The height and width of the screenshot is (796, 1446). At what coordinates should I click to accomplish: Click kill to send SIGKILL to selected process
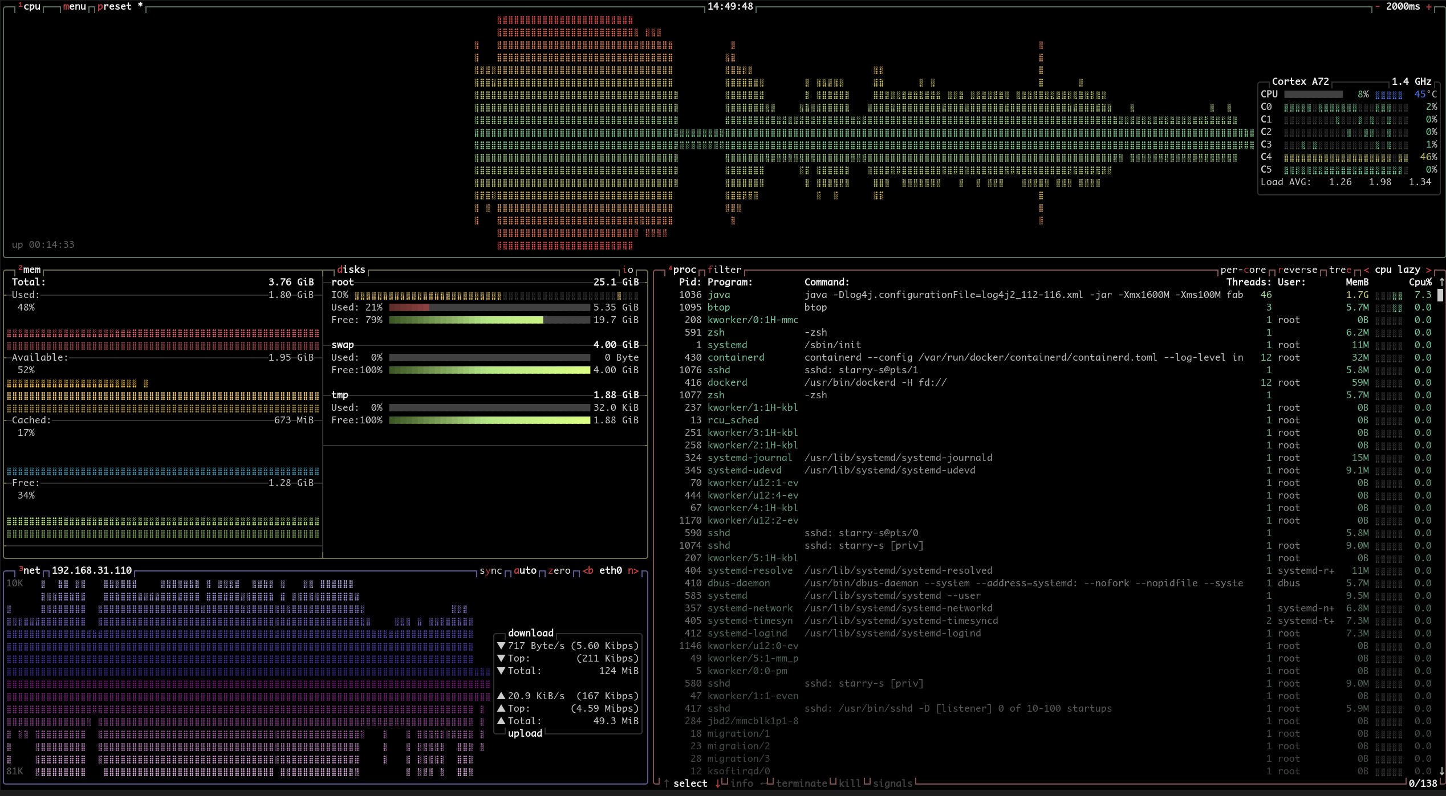[x=849, y=783]
